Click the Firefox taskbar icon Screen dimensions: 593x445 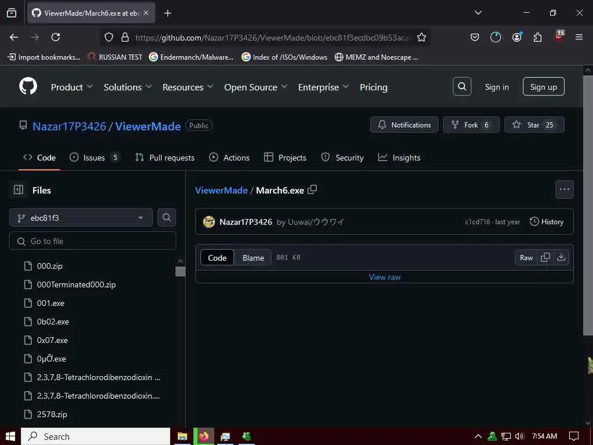(x=204, y=436)
